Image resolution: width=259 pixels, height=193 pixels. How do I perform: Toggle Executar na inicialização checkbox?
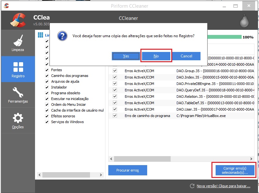(x=47, y=99)
